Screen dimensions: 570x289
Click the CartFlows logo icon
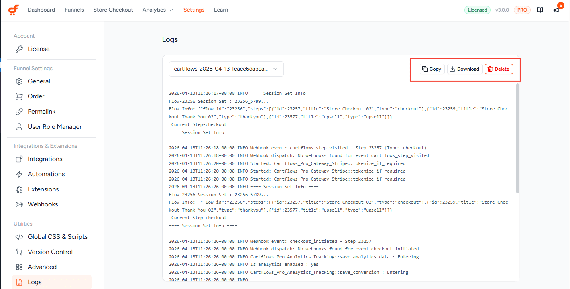(14, 10)
